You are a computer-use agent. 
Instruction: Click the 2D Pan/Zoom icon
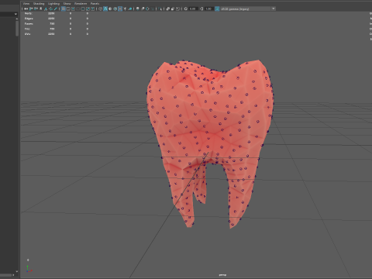(x=50, y=9)
